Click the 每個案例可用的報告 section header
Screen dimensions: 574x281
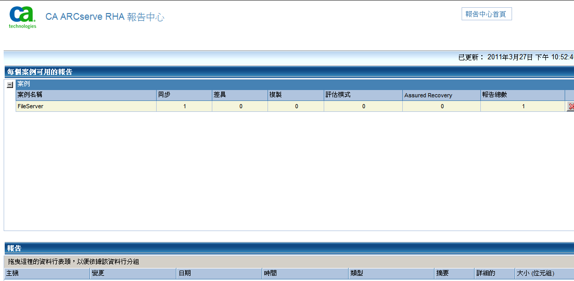(x=289, y=72)
